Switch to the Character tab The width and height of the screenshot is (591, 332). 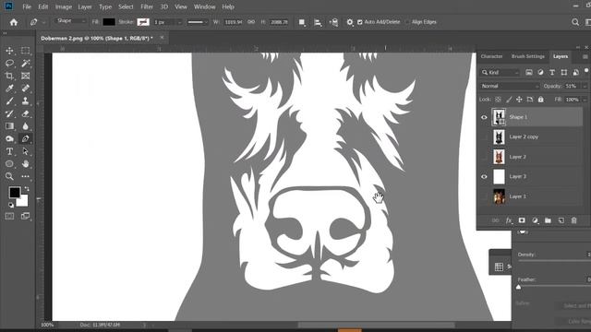pos(491,56)
